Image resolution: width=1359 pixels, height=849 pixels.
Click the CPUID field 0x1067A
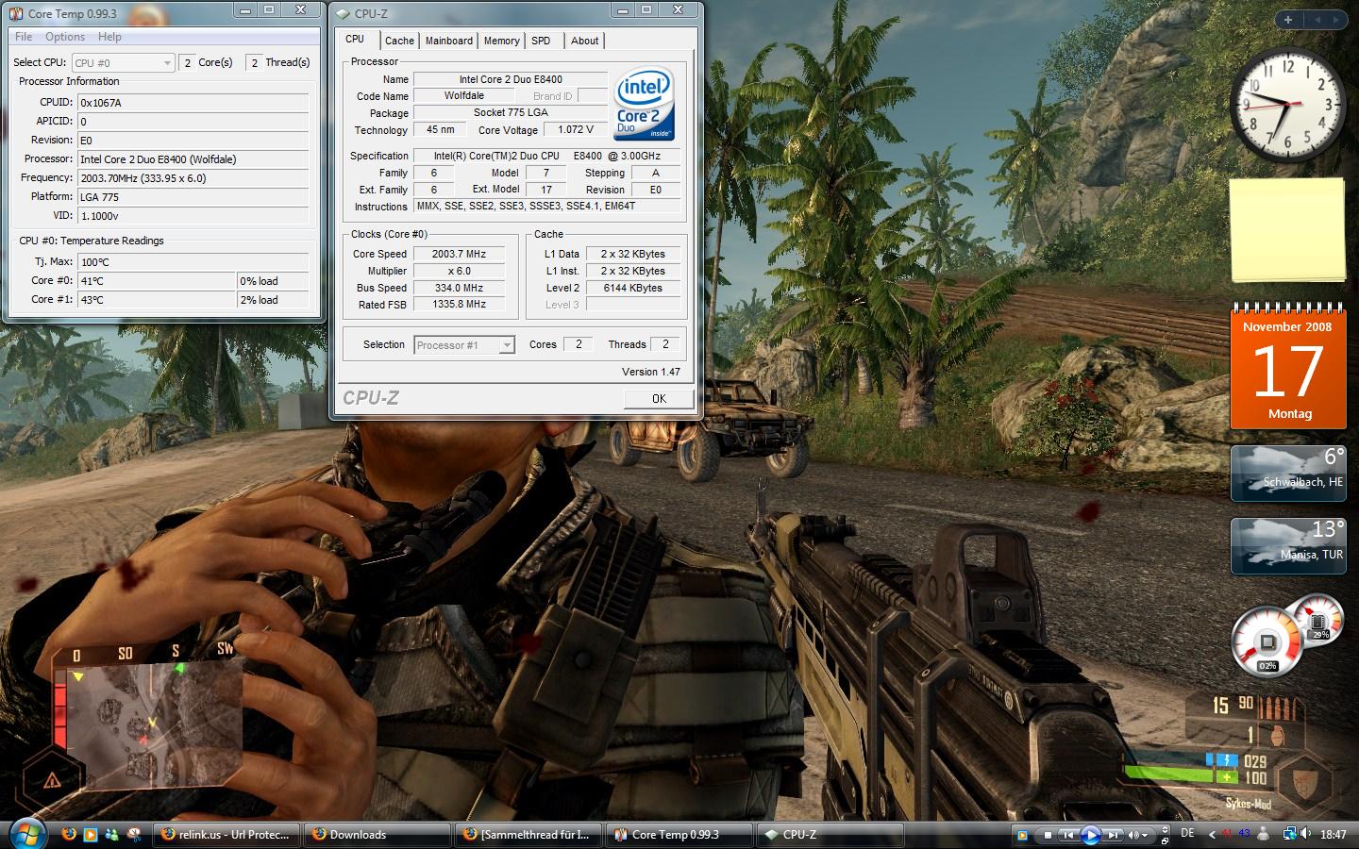tap(193, 103)
